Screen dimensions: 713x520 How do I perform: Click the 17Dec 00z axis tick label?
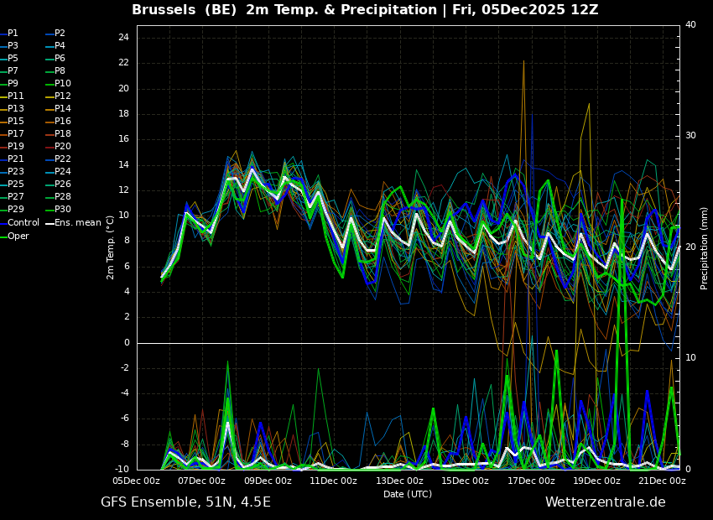pyautogui.click(x=531, y=481)
